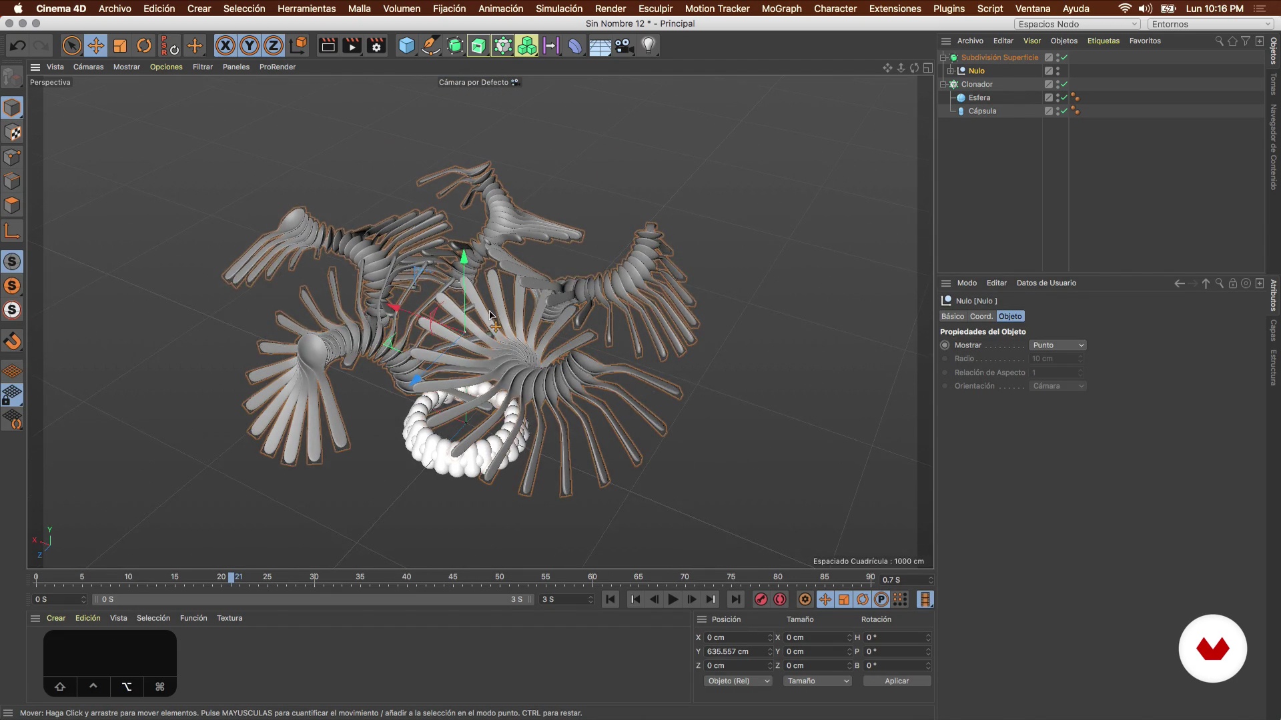Viewport: 1281px width, 720px height.
Task: Toggle coordinate system icon
Action: point(299,46)
